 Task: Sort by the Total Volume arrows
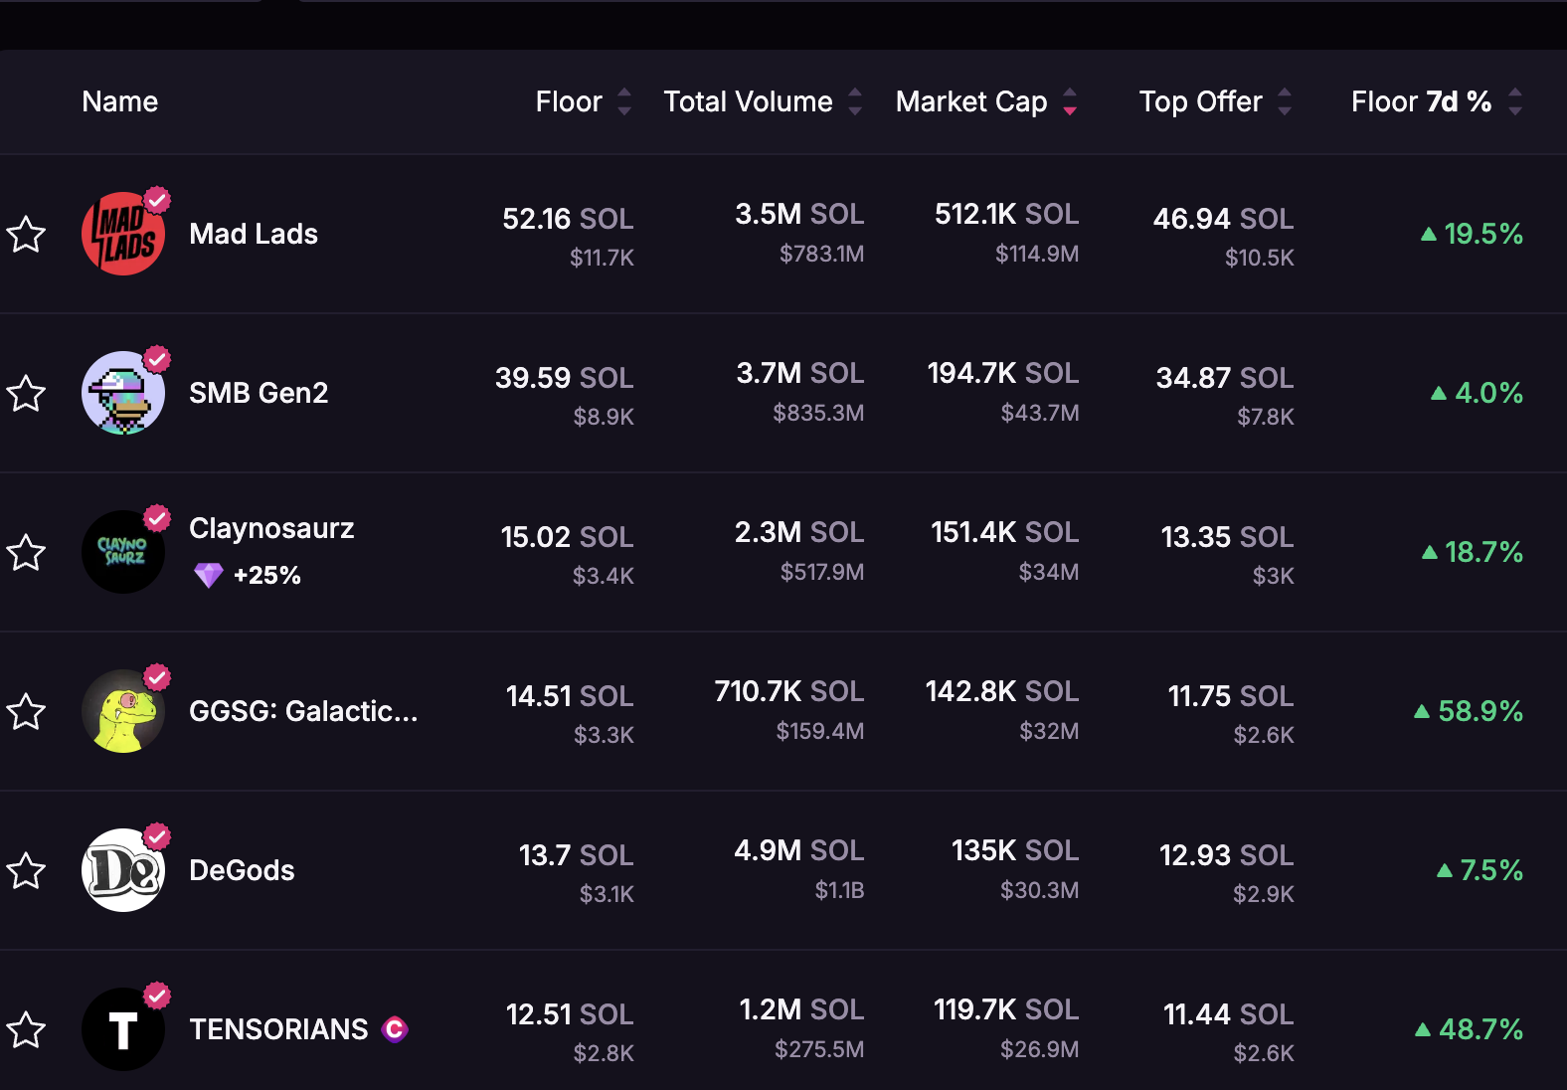click(855, 101)
